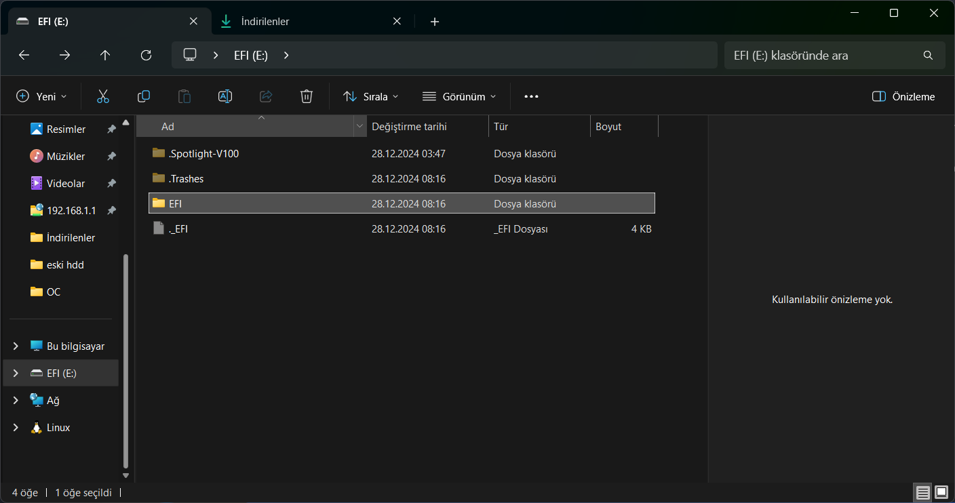
Task: Switch to large thumbnails view in status bar
Action: 941,492
